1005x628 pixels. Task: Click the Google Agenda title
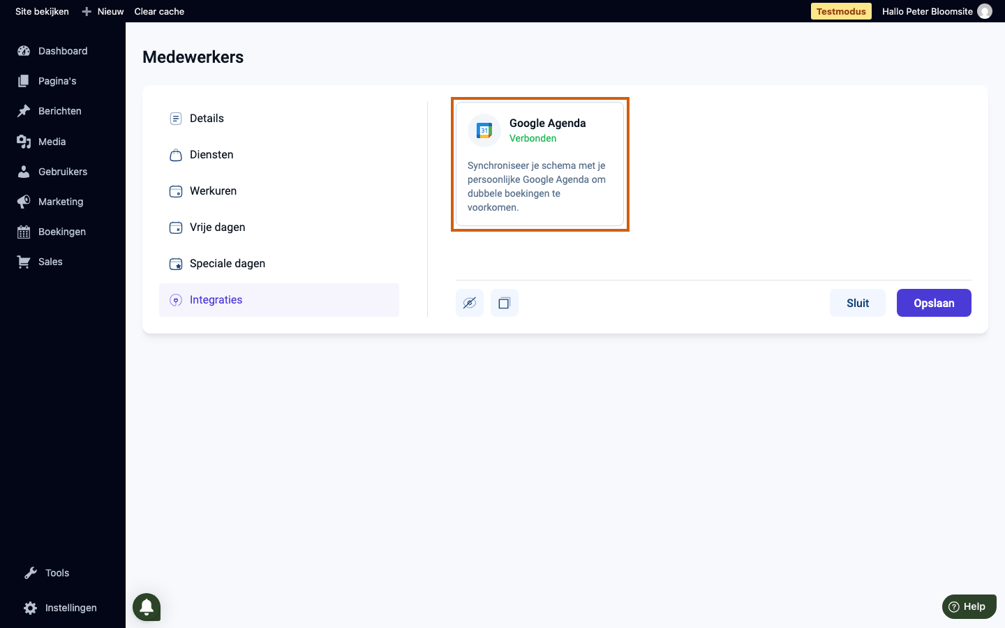tap(548, 124)
